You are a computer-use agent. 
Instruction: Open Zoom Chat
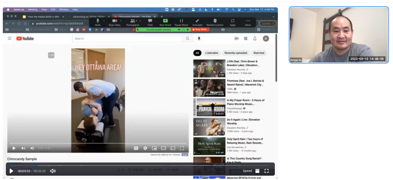[150, 22]
